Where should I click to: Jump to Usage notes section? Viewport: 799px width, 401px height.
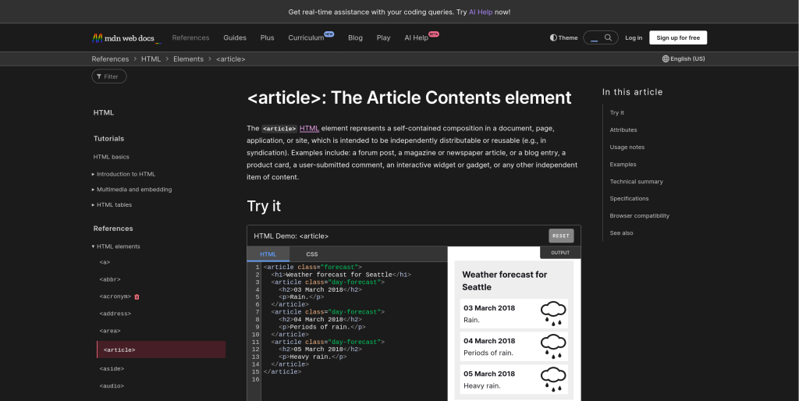(627, 147)
